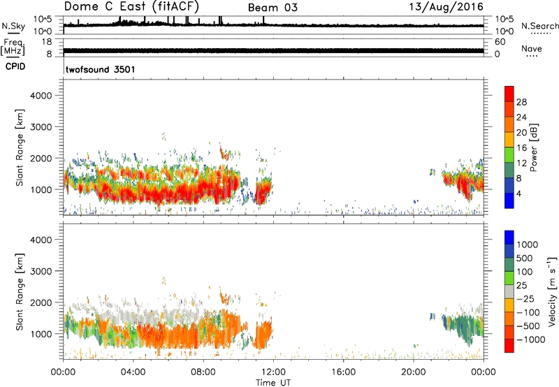This screenshot has height=387, width=559.
Task: Click the 'N.Search' legend label
Action: (539, 26)
